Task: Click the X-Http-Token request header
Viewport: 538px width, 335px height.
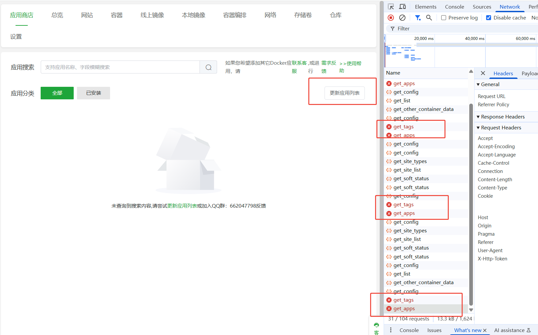Action: click(492, 259)
